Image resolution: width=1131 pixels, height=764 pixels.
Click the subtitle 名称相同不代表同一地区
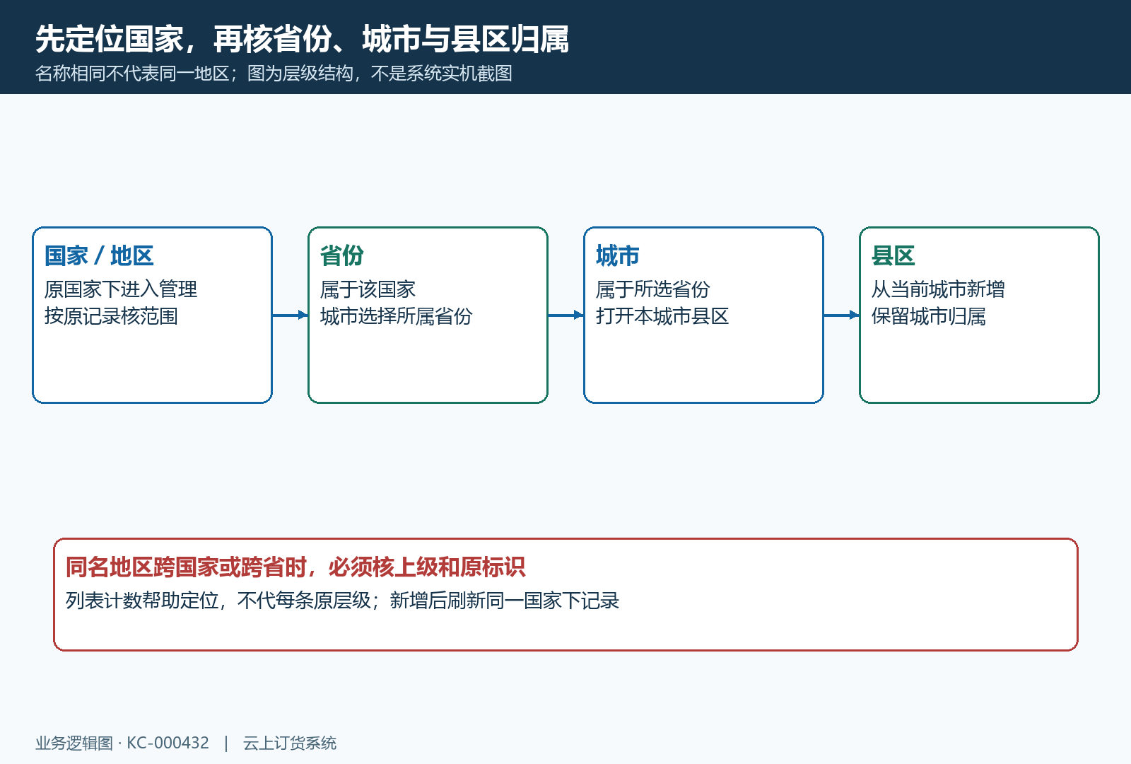[x=132, y=73]
